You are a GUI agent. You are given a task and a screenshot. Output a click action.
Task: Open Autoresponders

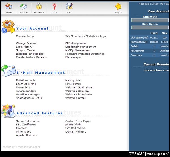click(x=26, y=91)
